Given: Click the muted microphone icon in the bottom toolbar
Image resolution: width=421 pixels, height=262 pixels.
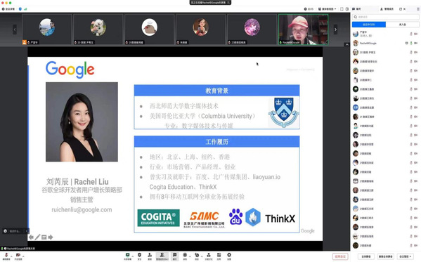Looking at the screenshot, I should tap(6, 255).
